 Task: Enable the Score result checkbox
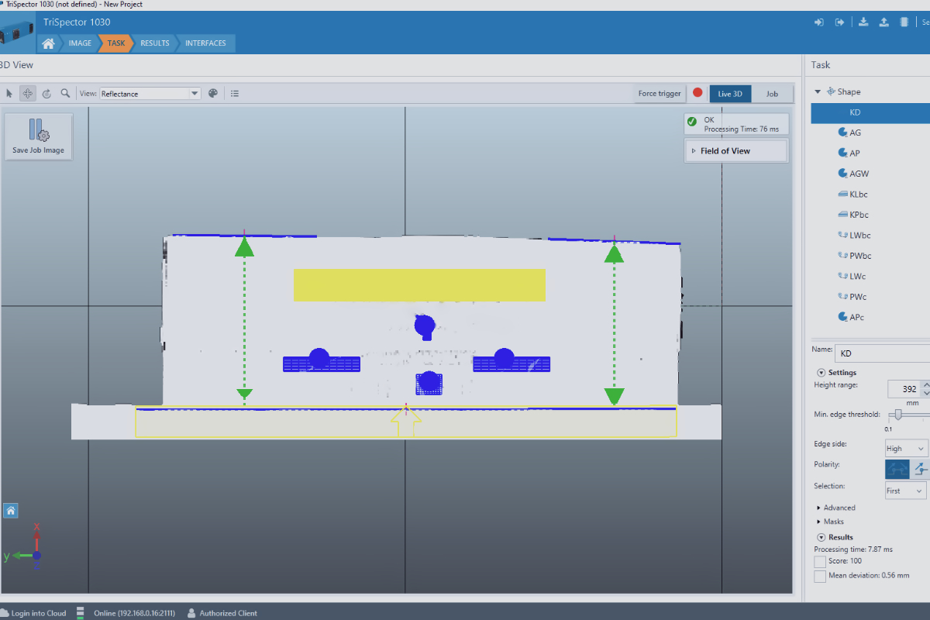[820, 561]
